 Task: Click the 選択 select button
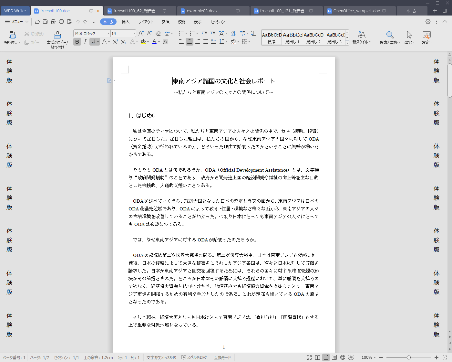click(409, 38)
